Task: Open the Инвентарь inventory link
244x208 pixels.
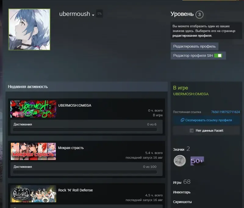Action: coord(182,192)
